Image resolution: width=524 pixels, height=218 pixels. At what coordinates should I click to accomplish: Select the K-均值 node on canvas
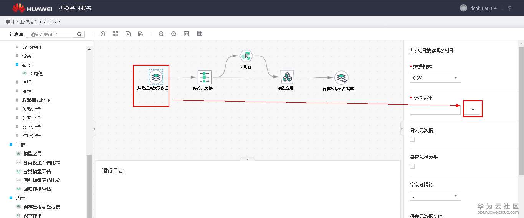pos(246,56)
